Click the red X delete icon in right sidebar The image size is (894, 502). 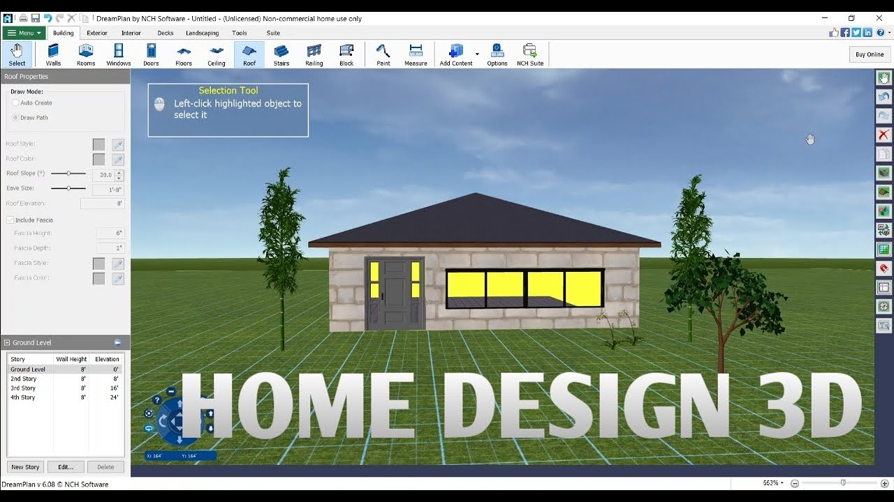(x=884, y=135)
